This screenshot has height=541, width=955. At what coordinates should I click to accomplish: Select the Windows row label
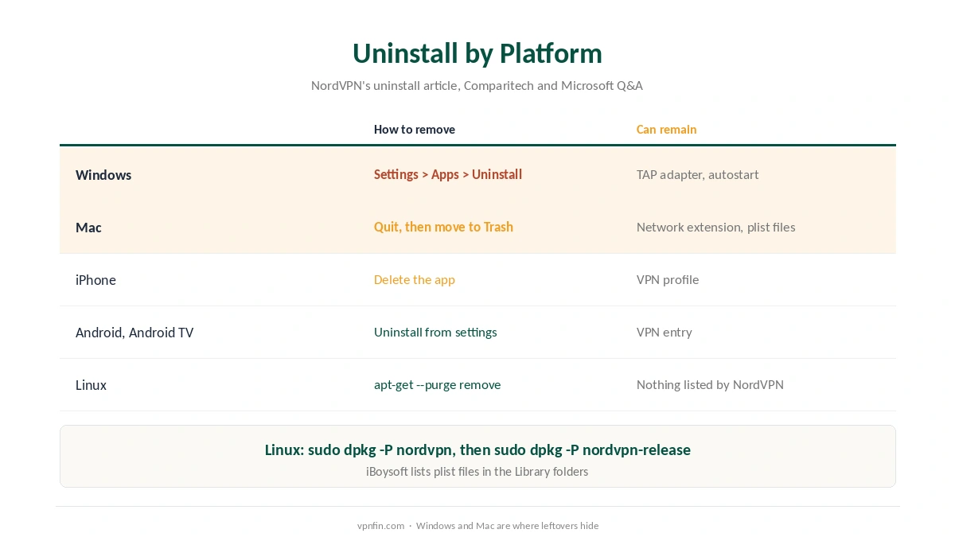point(103,175)
